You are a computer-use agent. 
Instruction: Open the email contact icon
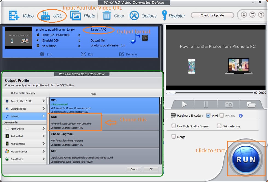point(252,15)
